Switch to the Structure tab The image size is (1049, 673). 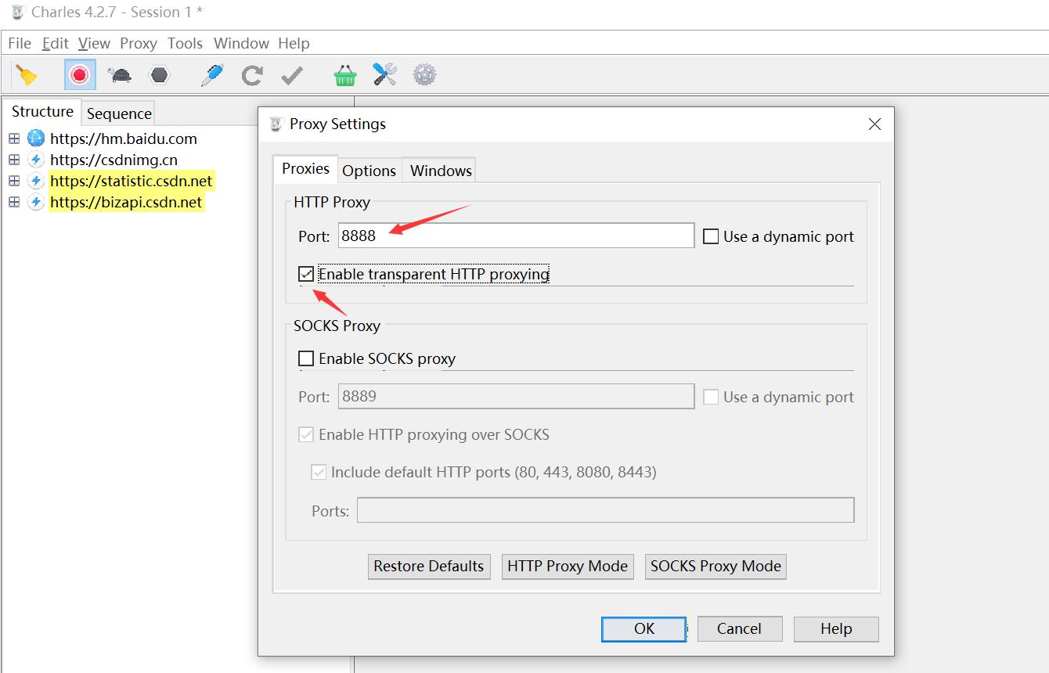coord(42,111)
